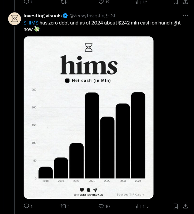Click the 3t timestamp of the tweet
This screenshot has height=214, width=194.
click(x=113, y=16)
